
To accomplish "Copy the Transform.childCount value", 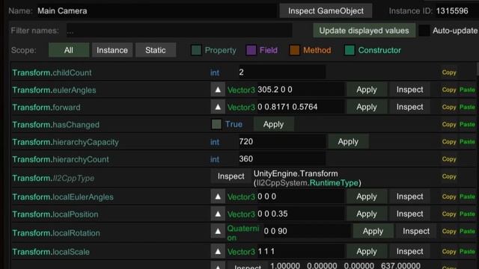I will tap(449, 72).
